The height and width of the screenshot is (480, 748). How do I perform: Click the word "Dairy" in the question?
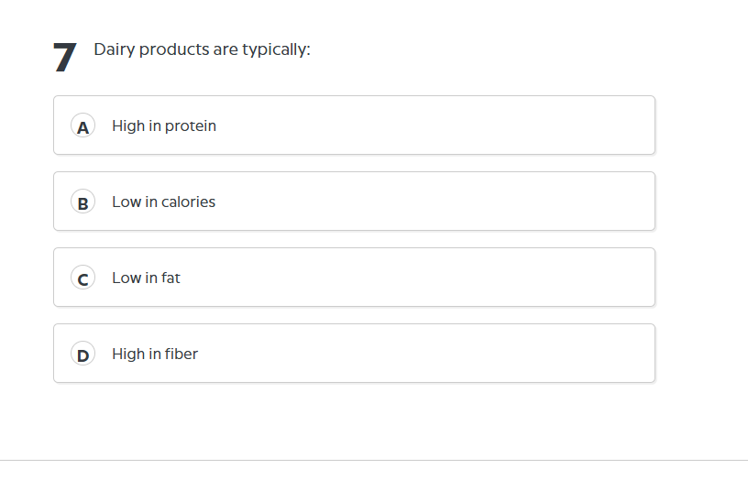point(114,49)
